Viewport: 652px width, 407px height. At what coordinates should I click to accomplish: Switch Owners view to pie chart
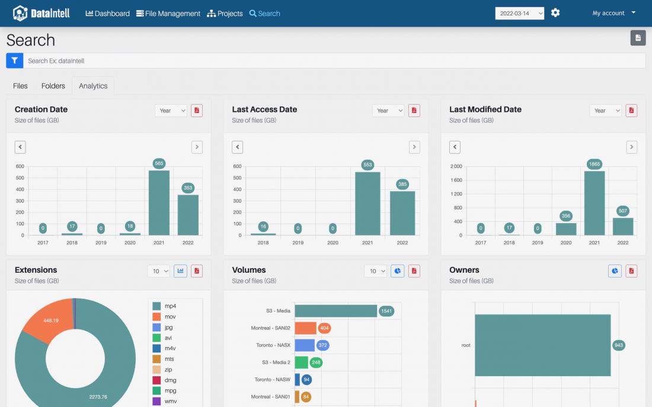pos(615,271)
